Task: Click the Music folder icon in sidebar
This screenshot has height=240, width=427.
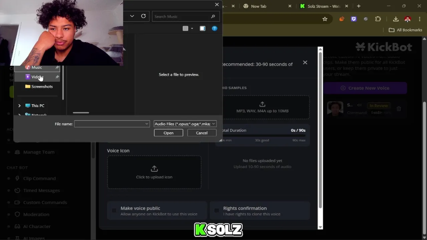Action: 28,67
